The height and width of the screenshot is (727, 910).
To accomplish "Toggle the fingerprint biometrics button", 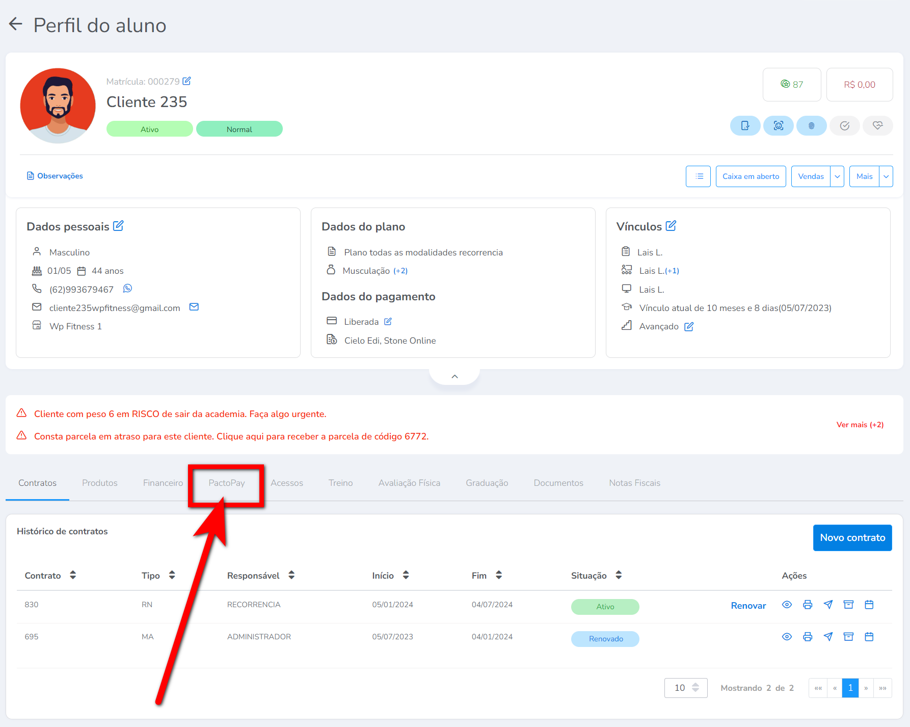I will tap(811, 125).
